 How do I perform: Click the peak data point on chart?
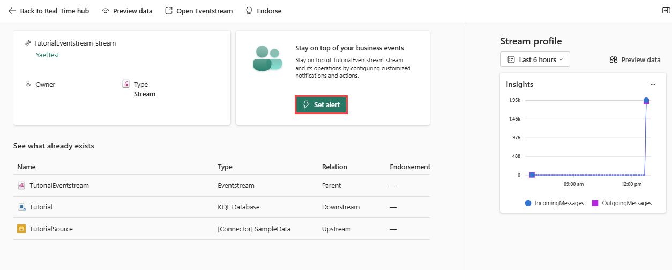click(646, 101)
